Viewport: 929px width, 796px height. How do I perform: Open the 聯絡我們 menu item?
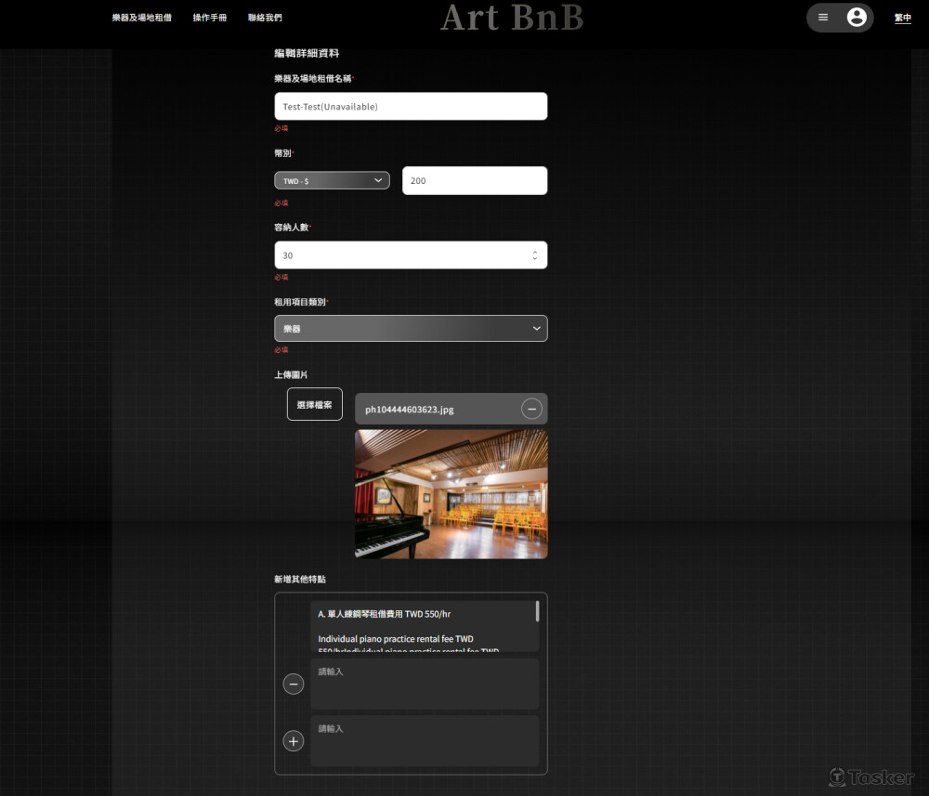click(x=265, y=18)
